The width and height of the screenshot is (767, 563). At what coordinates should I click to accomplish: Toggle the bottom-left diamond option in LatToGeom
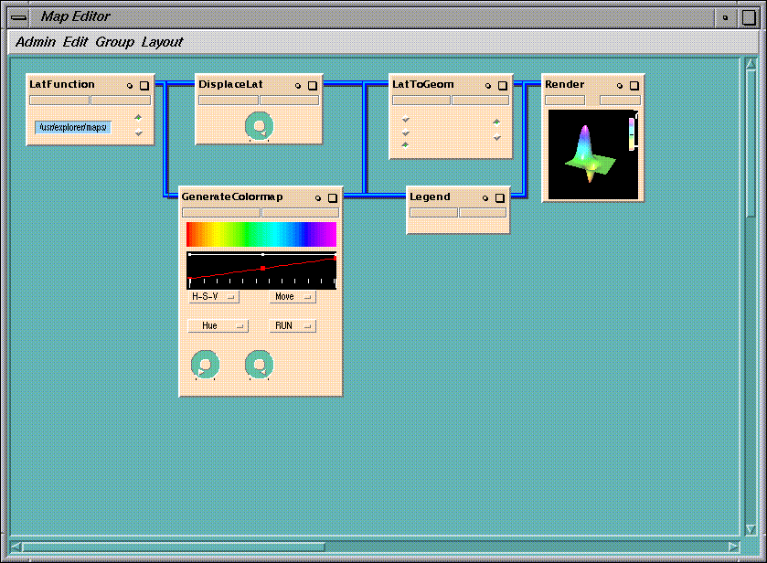406,144
